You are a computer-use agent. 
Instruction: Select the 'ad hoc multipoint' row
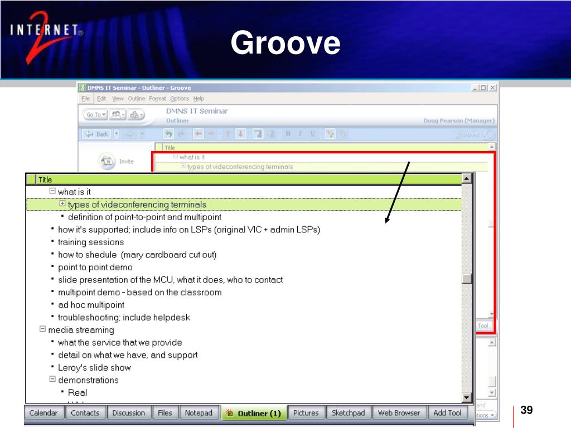[244, 305]
